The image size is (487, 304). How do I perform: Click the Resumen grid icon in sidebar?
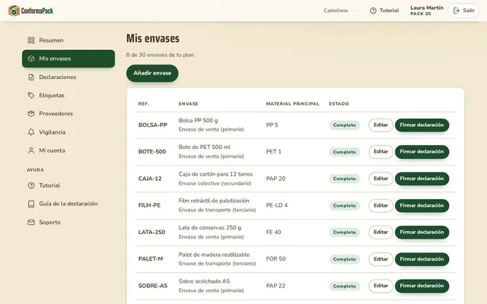[31, 40]
